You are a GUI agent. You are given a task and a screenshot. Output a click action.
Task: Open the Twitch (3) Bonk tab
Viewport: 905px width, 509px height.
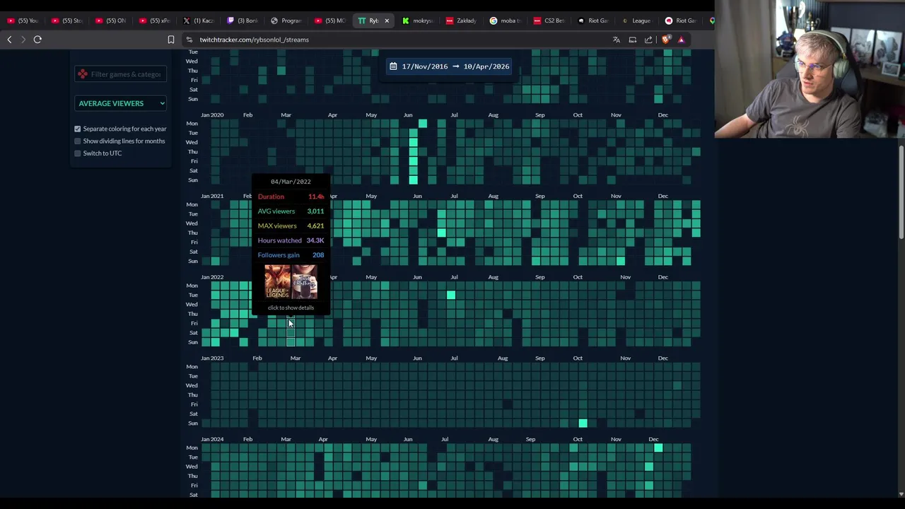pyautogui.click(x=243, y=21)
